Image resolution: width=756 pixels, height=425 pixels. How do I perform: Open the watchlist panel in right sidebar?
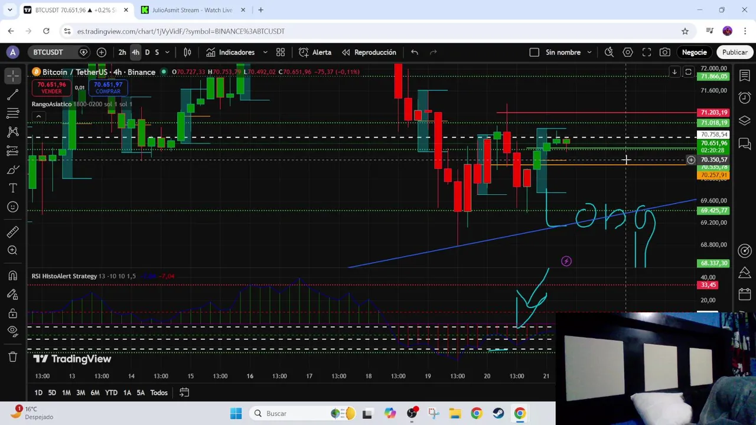745,76
